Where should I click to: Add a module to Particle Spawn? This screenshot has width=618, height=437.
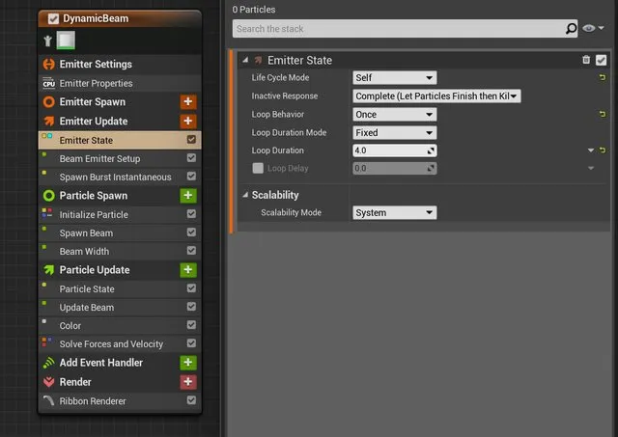(x=188, y=195)
